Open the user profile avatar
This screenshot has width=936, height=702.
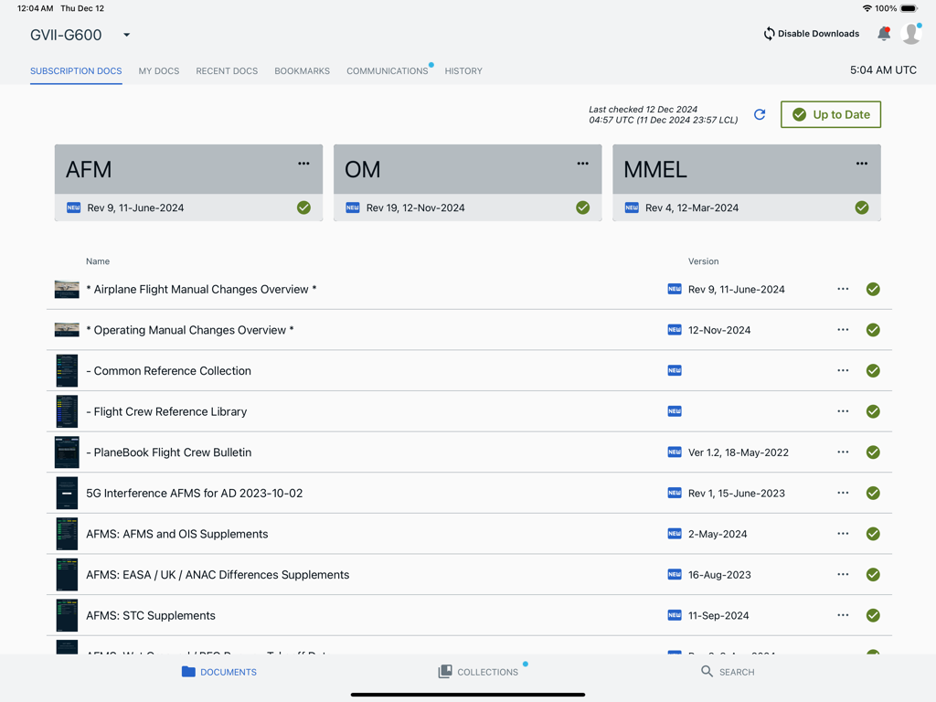click(x=910, y=34)
